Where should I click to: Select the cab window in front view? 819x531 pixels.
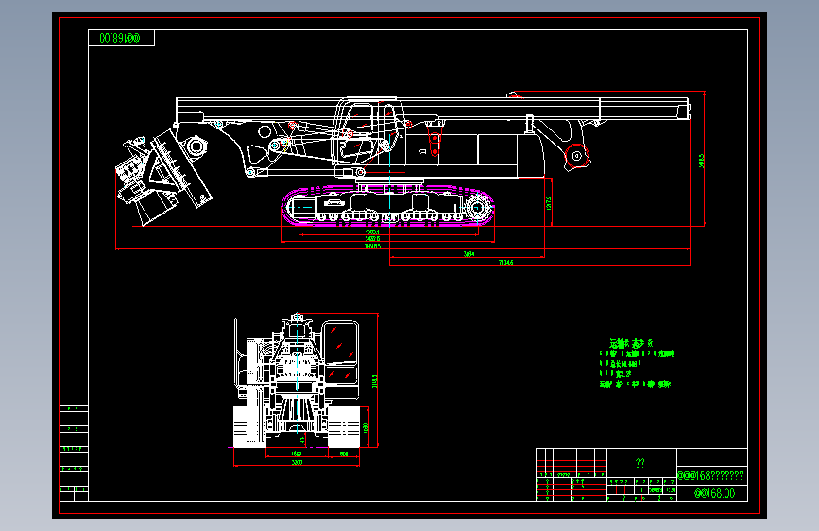[x=341, y=342]
